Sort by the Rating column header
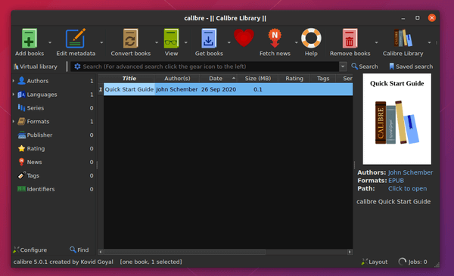Viewport: 454px width, 276px height. point(294,79)
